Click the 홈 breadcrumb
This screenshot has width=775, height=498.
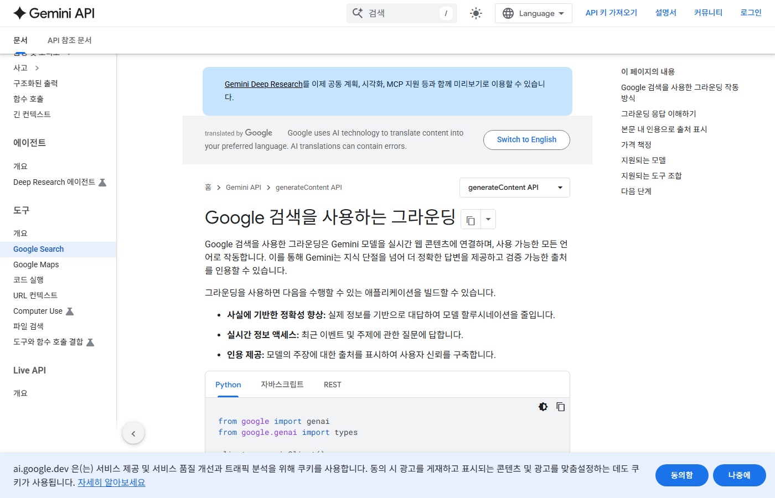208,188
